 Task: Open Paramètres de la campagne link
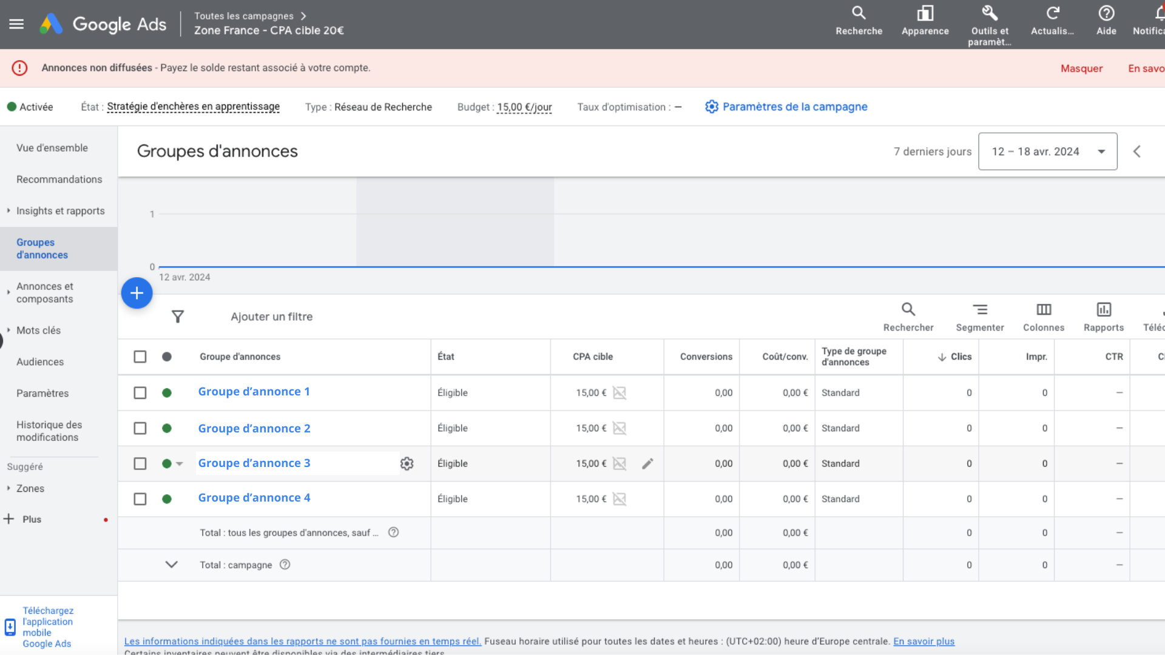click(x=786, y=107)
